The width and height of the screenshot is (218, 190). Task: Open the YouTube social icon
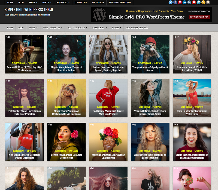[194, 2]
